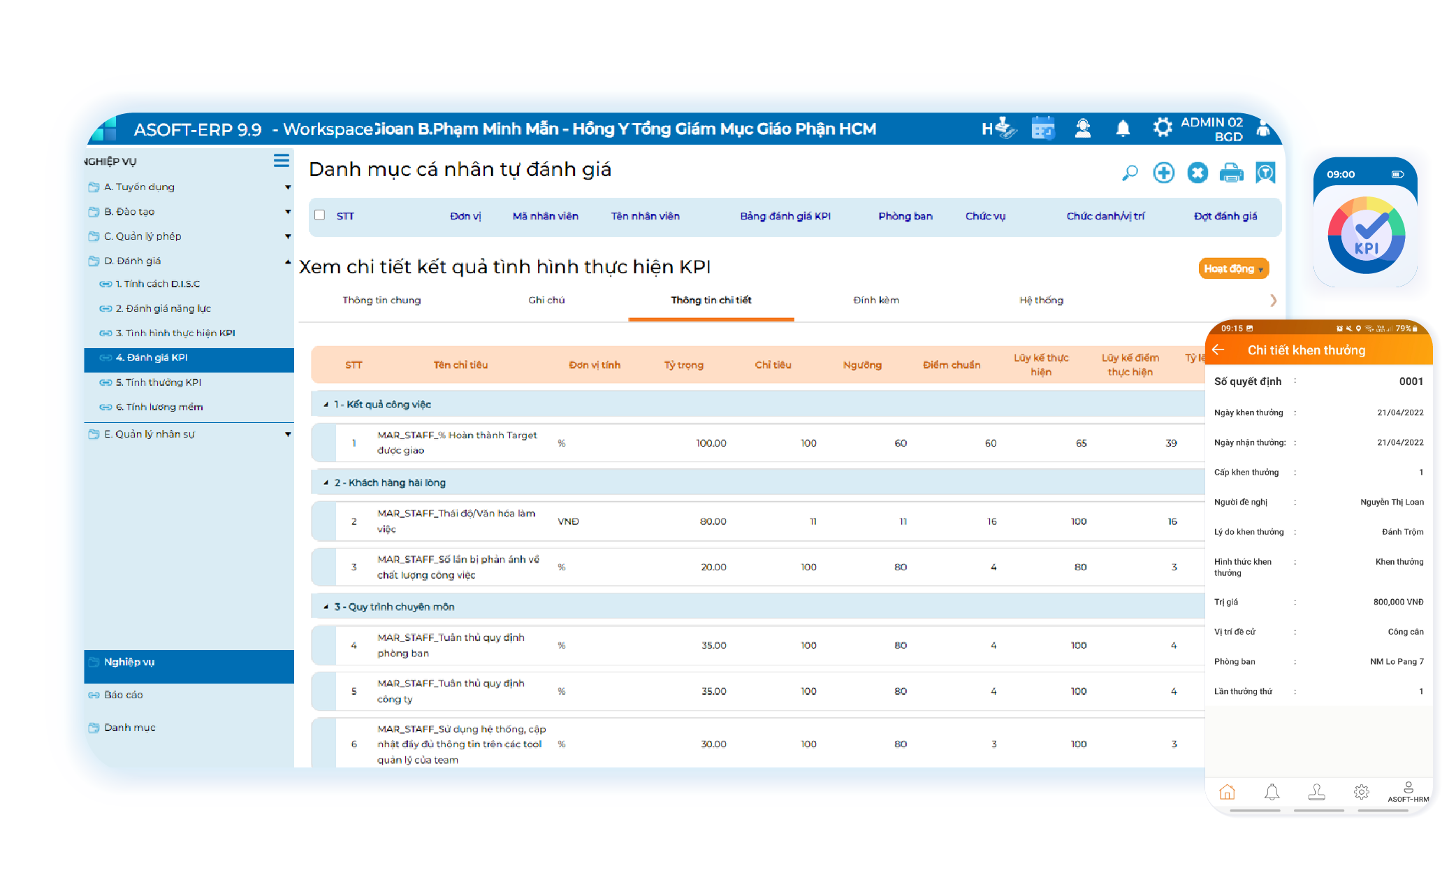Image resolution: width=1456 pixels, height=880 pixels.
Task: Tap the settings gear on the mobile app
Action: click(1362, 791)
